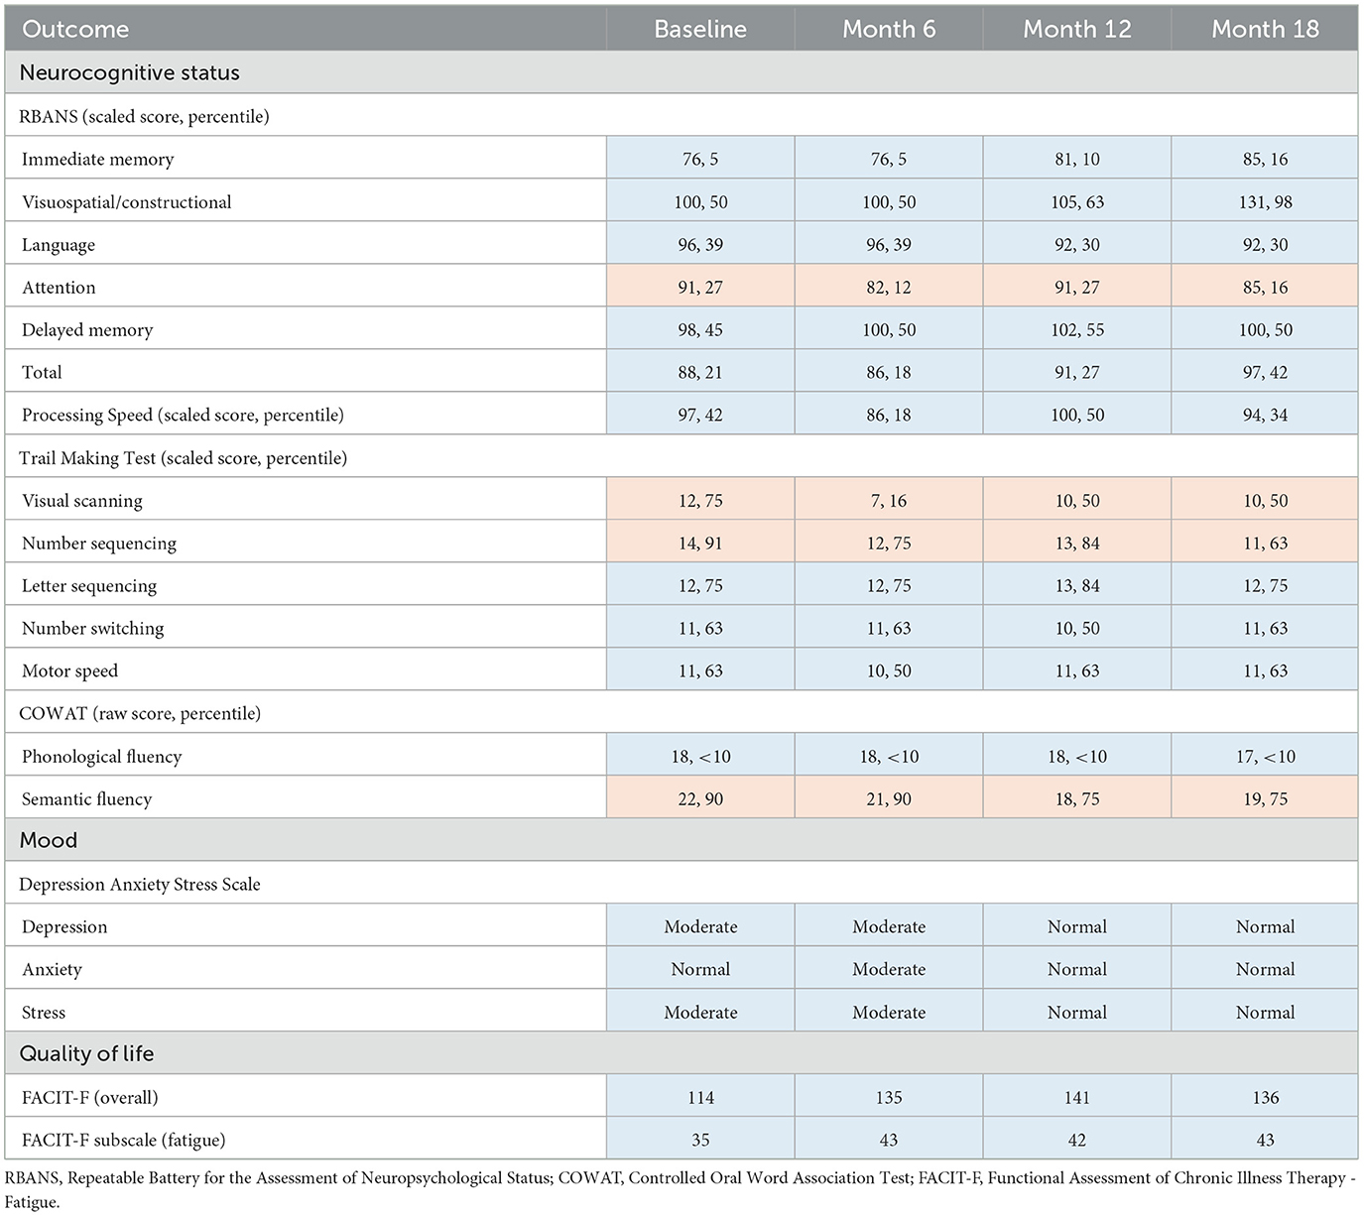Click Number switching Month 12 value 10, 50

point(1077,629)
